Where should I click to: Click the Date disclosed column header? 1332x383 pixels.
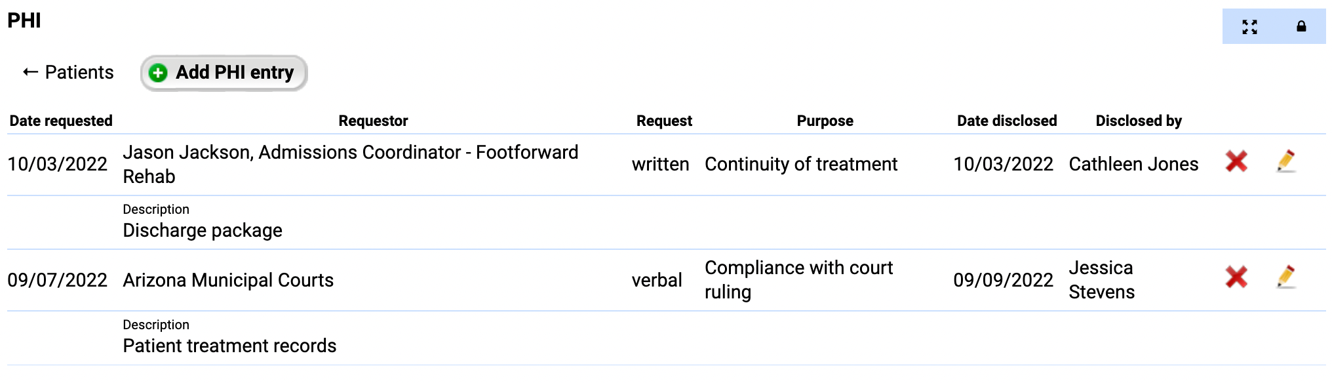(x=1007, y=121)
